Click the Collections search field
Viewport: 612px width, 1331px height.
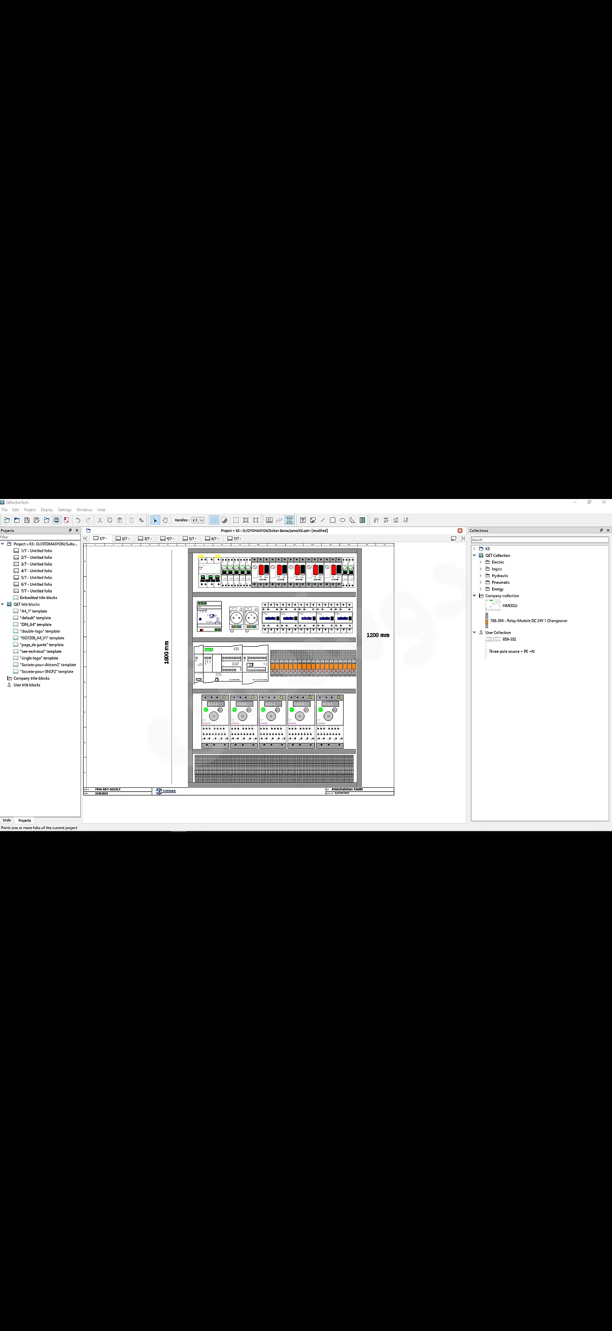point(540,540)
